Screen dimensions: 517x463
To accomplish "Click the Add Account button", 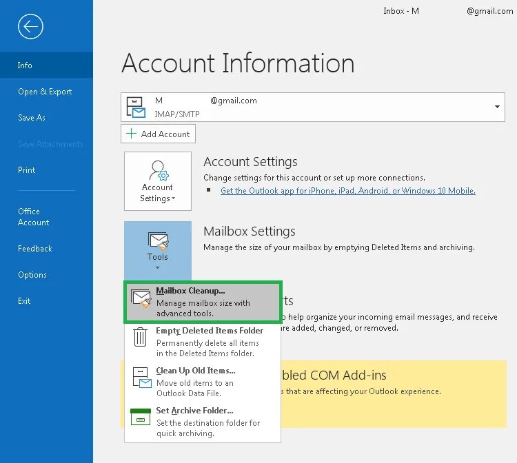I will point(158,134).
